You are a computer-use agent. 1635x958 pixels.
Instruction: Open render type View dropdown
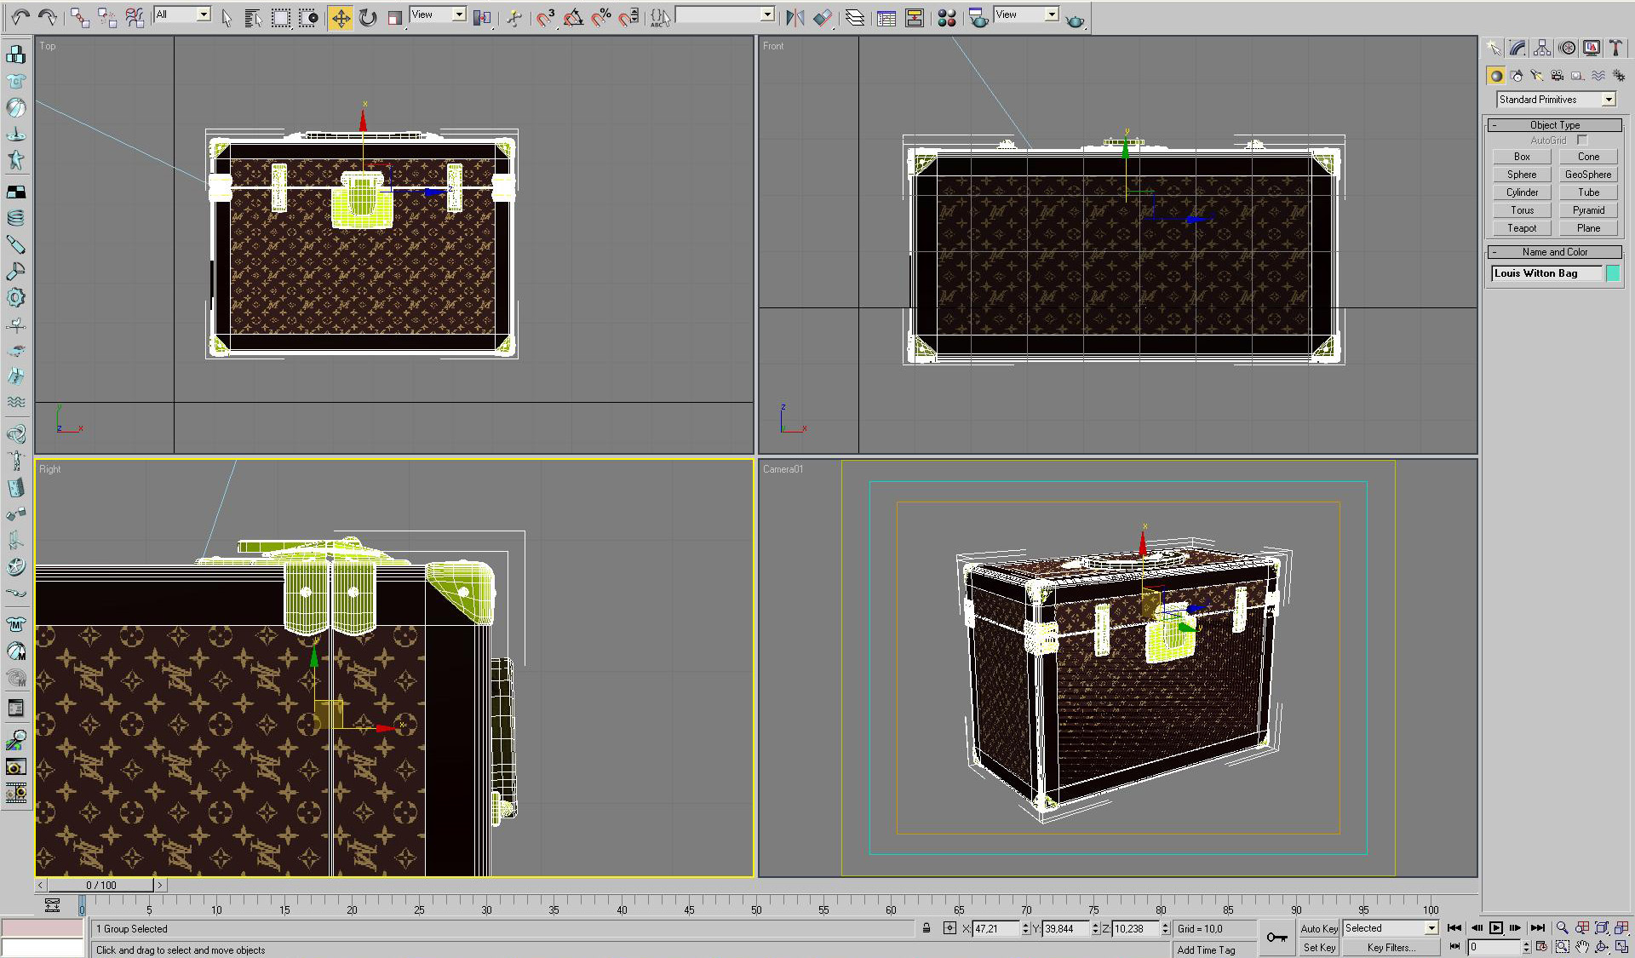[1052, 14]
